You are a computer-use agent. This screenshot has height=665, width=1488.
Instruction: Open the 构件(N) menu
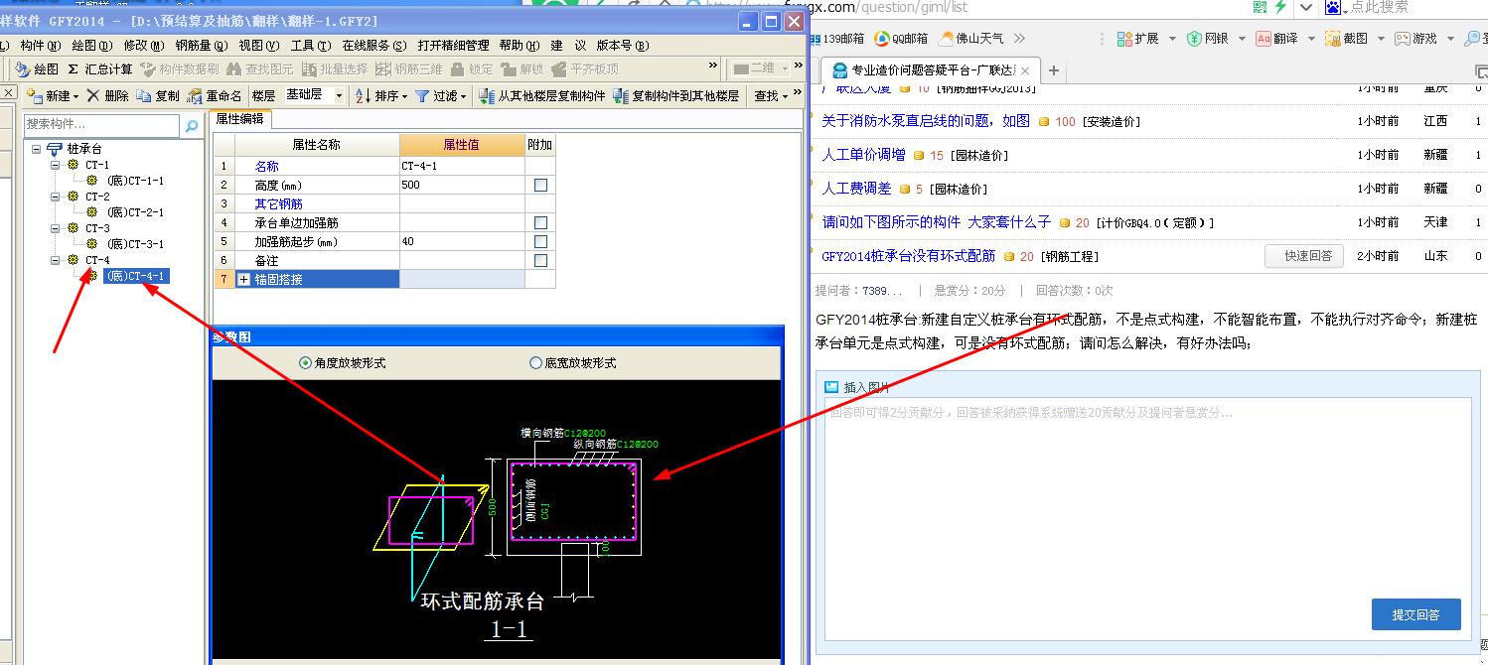[x=41, y=46]
